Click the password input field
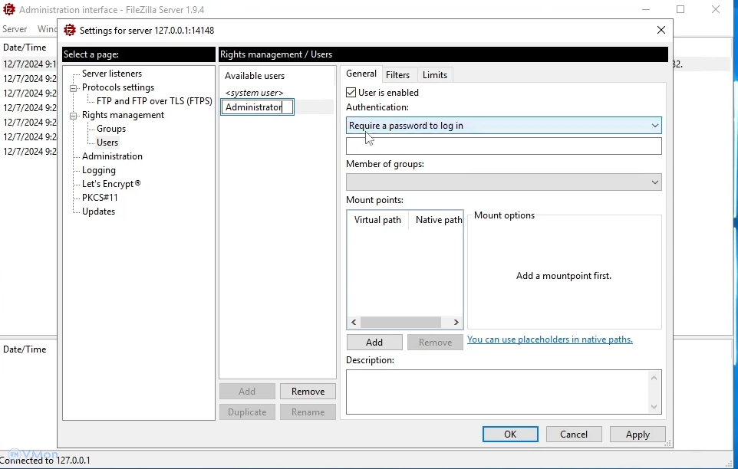 click(x=503, y=146)
